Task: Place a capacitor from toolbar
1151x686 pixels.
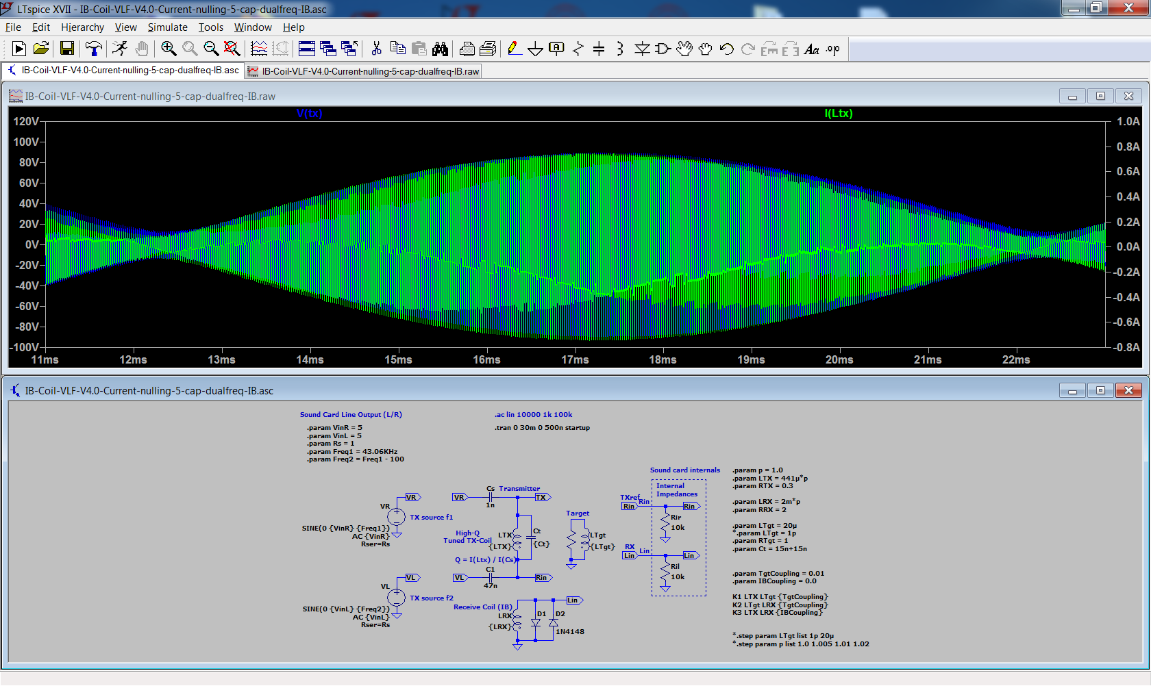Action: tap(599, 49)
